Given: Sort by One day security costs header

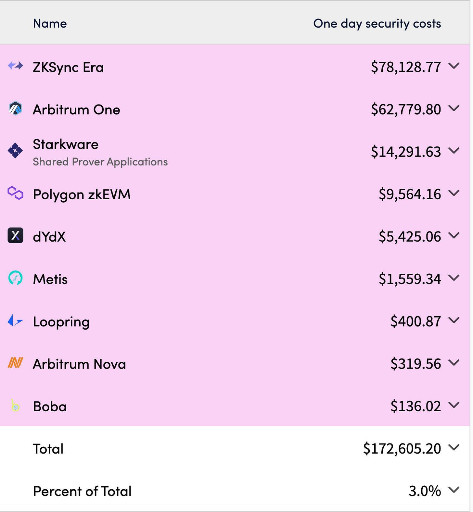Looking at the screenshot, I should 377,23.
